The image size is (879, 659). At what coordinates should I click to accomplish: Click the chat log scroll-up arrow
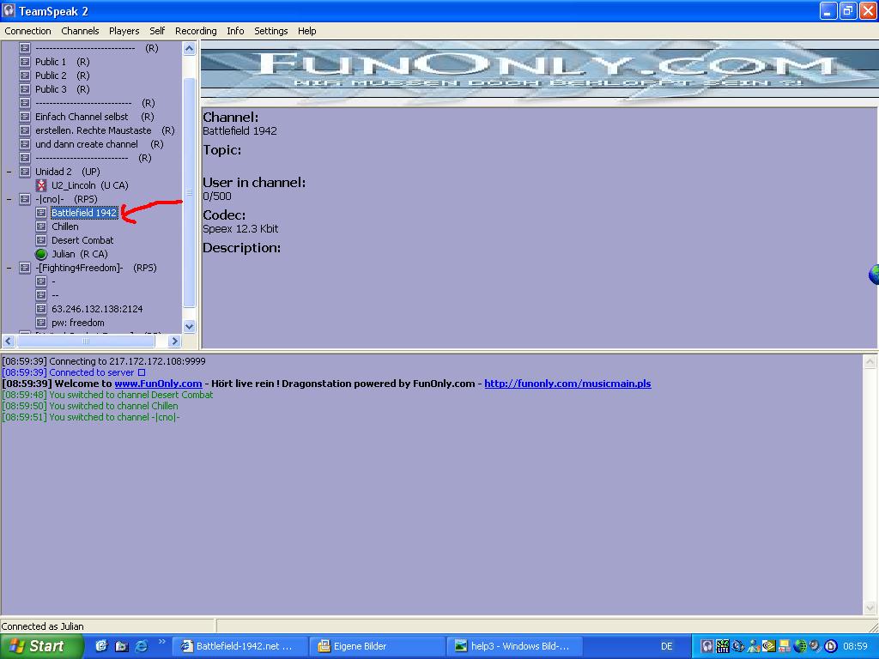(x=870, y=362)
